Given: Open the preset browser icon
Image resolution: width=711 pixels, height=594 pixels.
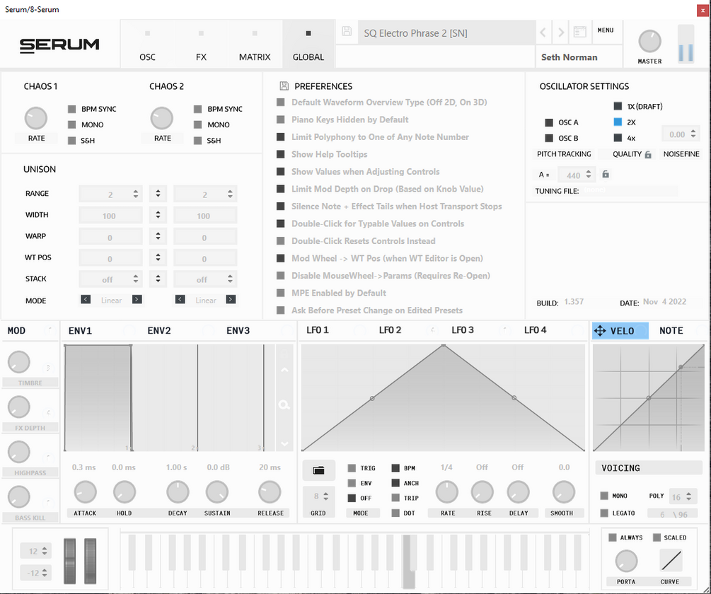Looking at the screenshot, I should click(579, 32).
